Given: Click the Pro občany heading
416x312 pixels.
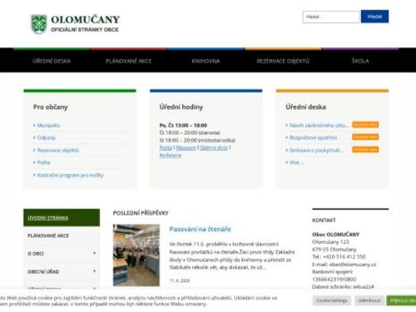Looking at the screenshot, I should point(50,107).
